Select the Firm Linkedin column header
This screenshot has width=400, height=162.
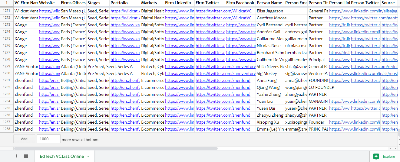[179, 3]
